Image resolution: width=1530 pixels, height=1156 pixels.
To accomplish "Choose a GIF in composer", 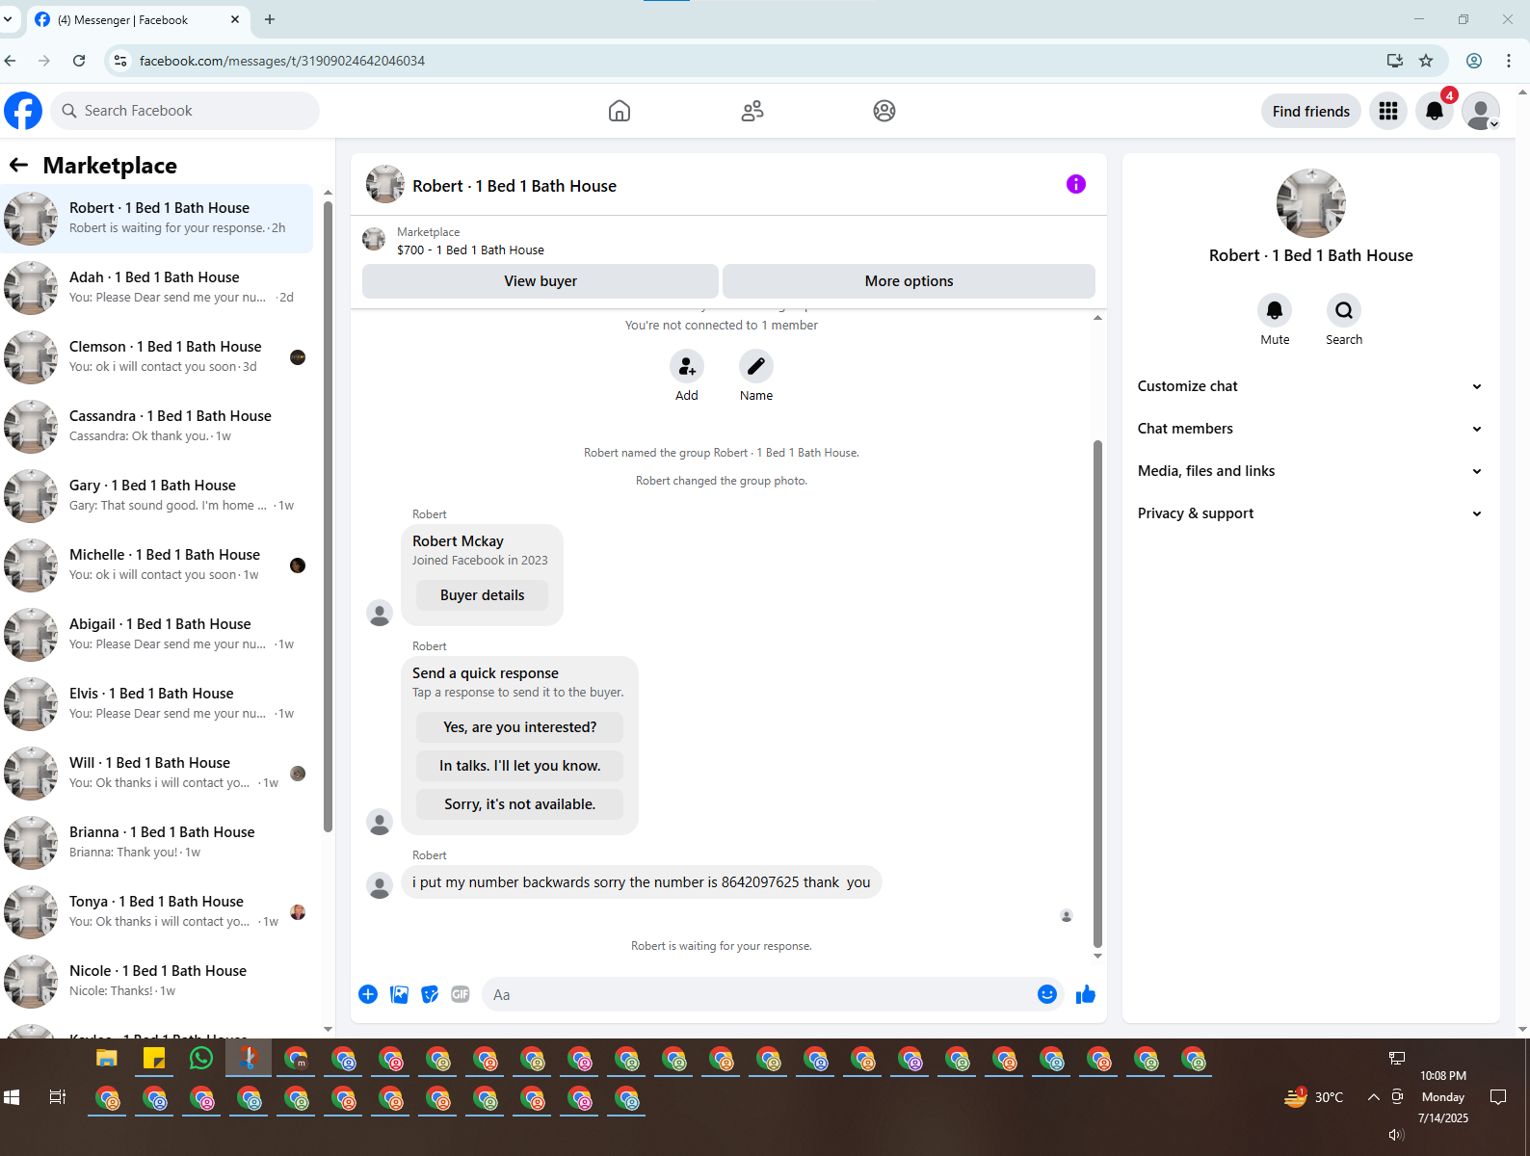I will pos(461,994).
